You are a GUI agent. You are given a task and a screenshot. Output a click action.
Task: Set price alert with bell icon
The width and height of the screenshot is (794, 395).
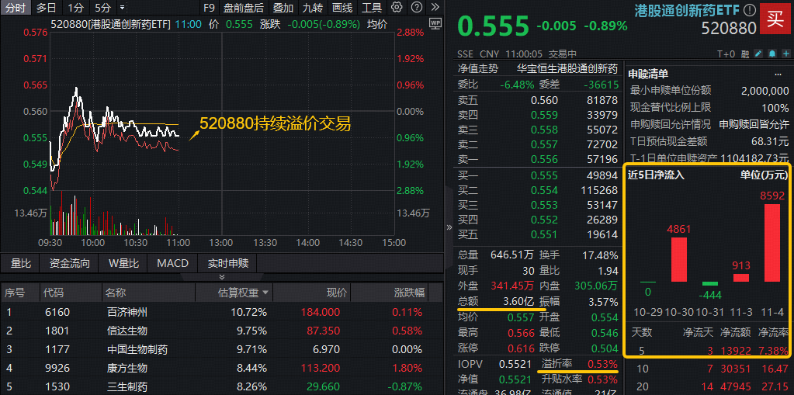coord(772,54)
